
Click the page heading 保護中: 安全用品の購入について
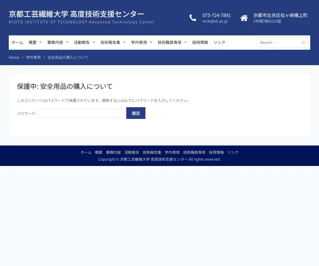coord(65,86)
